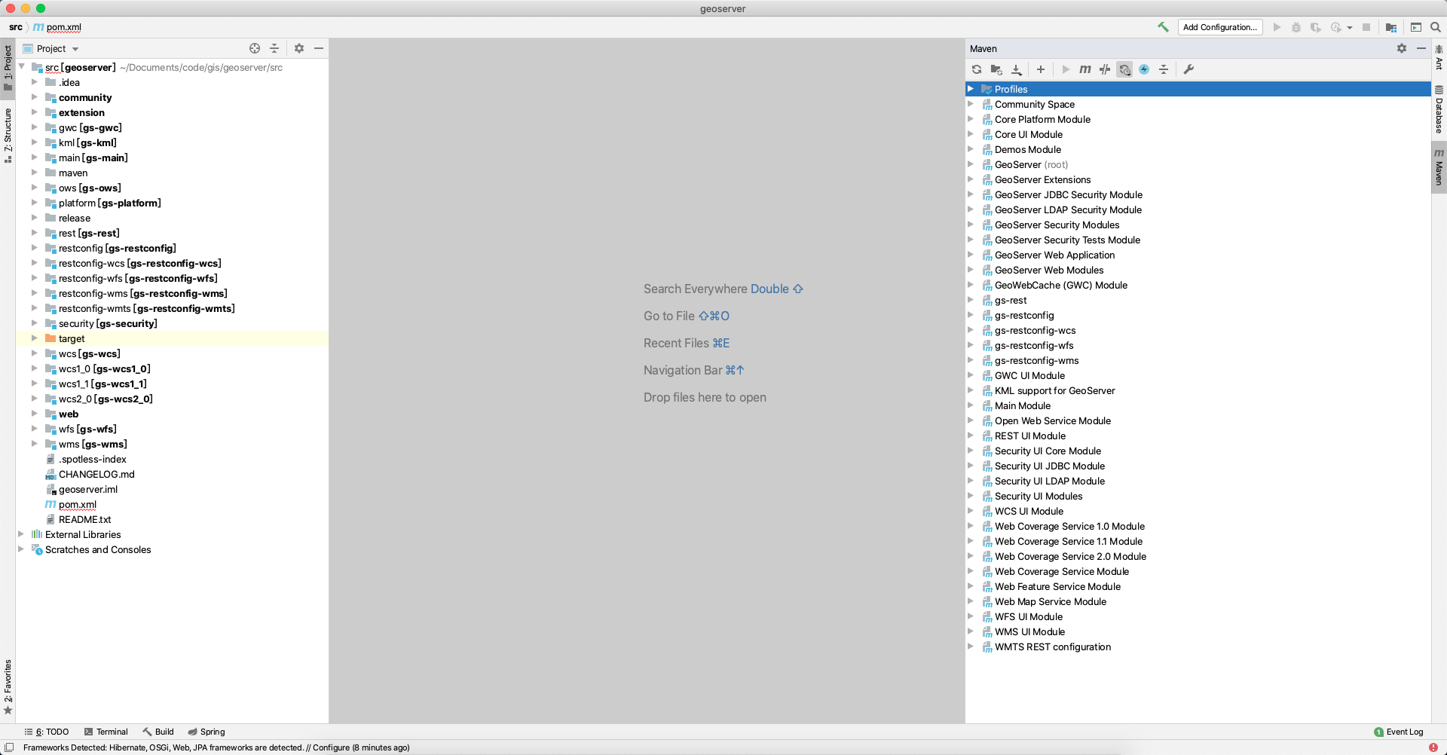The width and height of the screenshot is (1447, 755).
Task: Open Project Structure icon in top toolbar
Action: (x=1391, y=27)
